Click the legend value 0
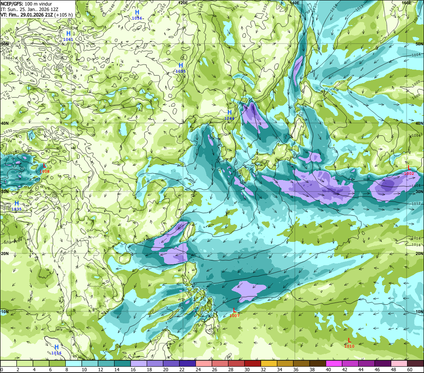 (2, 370)
